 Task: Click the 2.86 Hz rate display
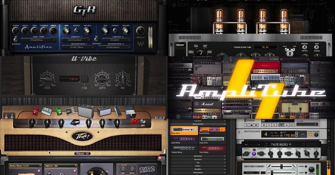(x=70, y=79)
